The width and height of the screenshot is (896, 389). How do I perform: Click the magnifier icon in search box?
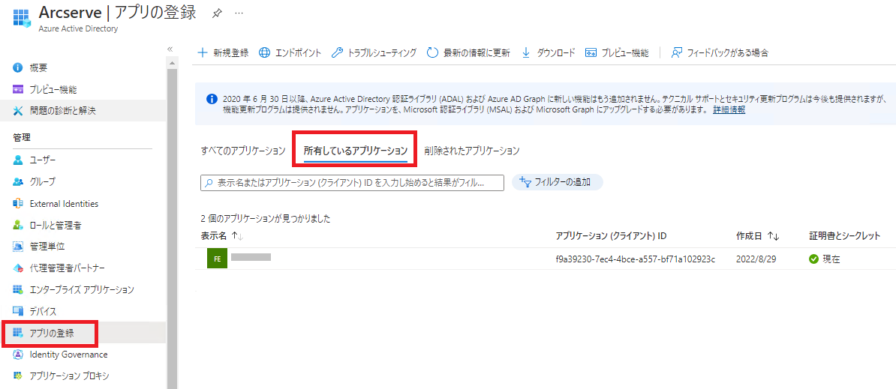[209, 183]
